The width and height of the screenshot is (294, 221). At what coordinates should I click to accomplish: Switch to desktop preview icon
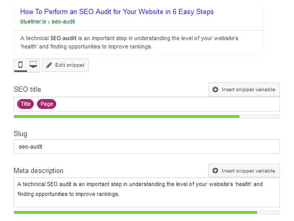[33, 65]
